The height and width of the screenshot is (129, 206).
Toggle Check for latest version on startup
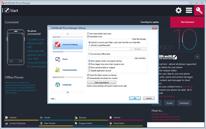(x=88, y=75)
